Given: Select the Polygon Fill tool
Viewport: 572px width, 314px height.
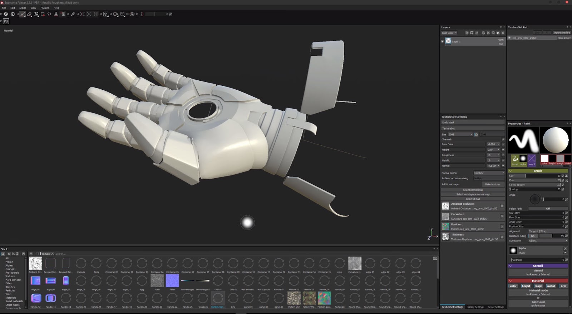Looking at the screenshot, I should pos(43,14).
